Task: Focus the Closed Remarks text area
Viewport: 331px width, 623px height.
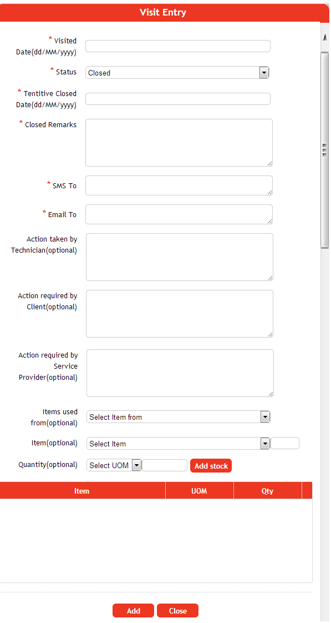Action: 179,143
